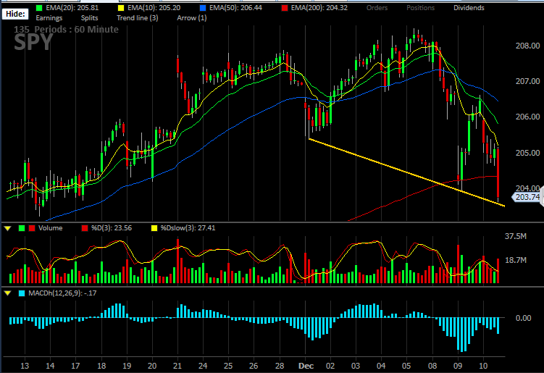The image size is (544, 373).
Task: Toggle Splits markers
Action: (x=90, y=18)
